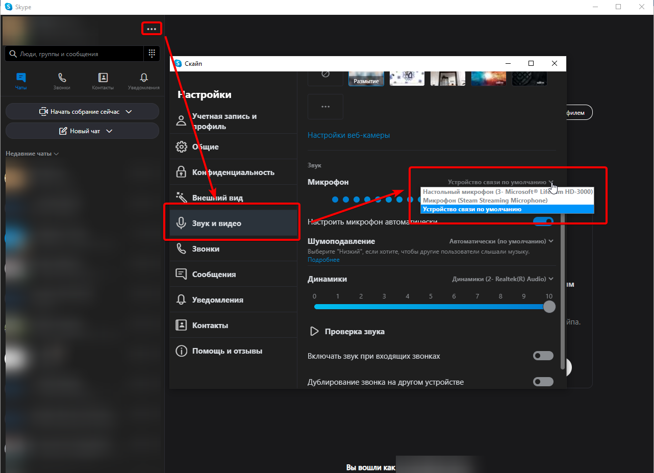The width and height of the screenshot is (654, 473).
Task: Click the gear icon next to Общие
Action: 181,147
